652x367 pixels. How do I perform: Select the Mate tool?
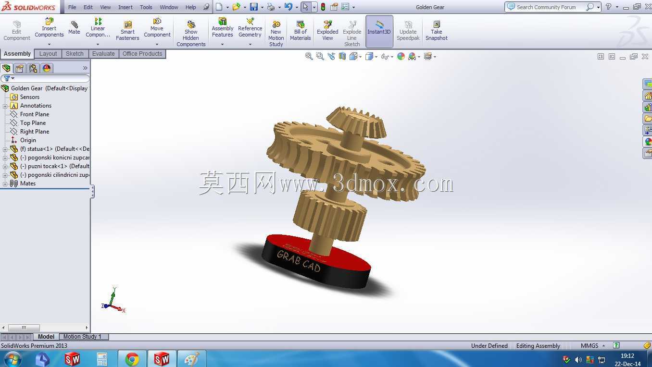tap(74, 28)
